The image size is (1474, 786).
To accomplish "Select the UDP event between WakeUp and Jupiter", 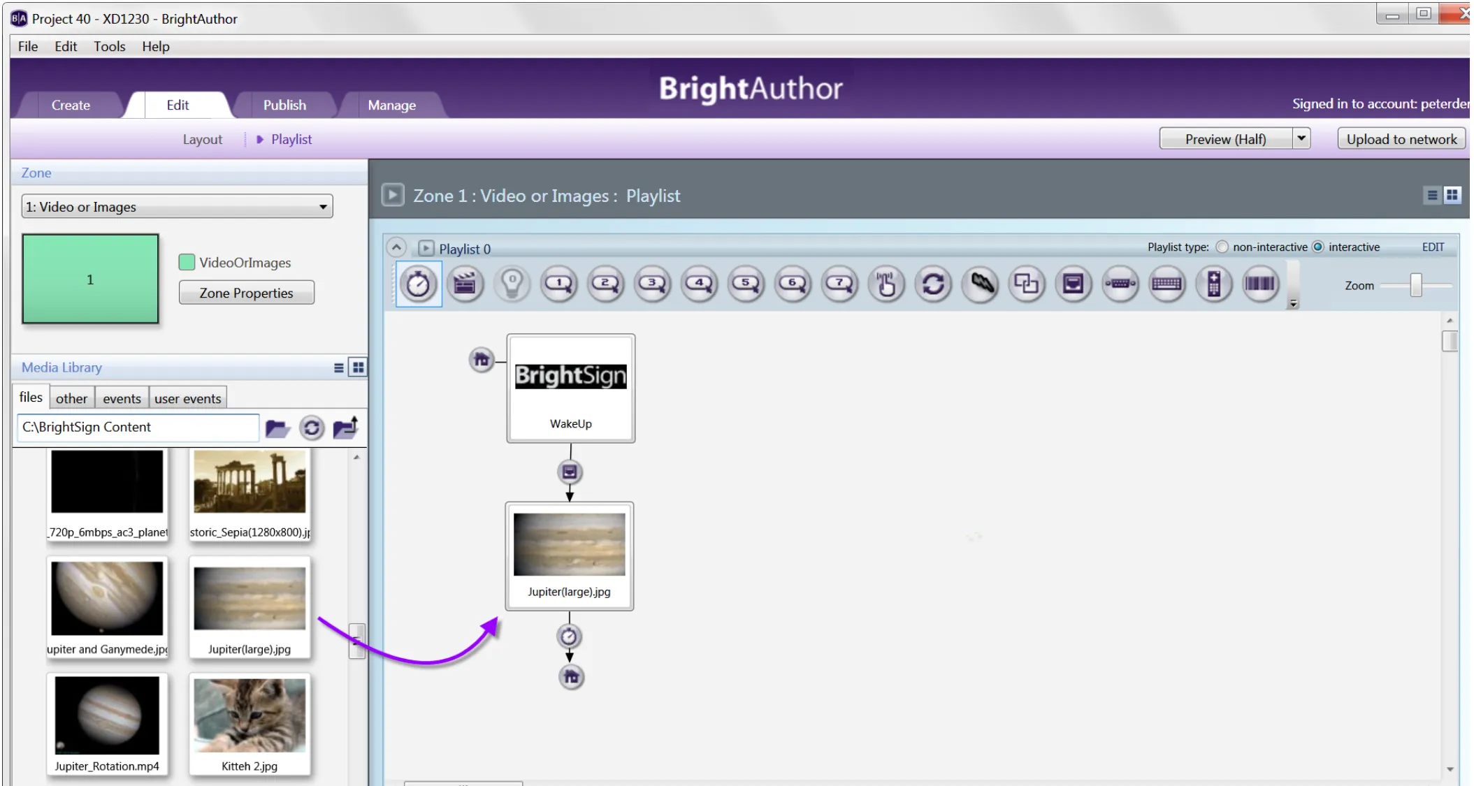I will 570,472.
